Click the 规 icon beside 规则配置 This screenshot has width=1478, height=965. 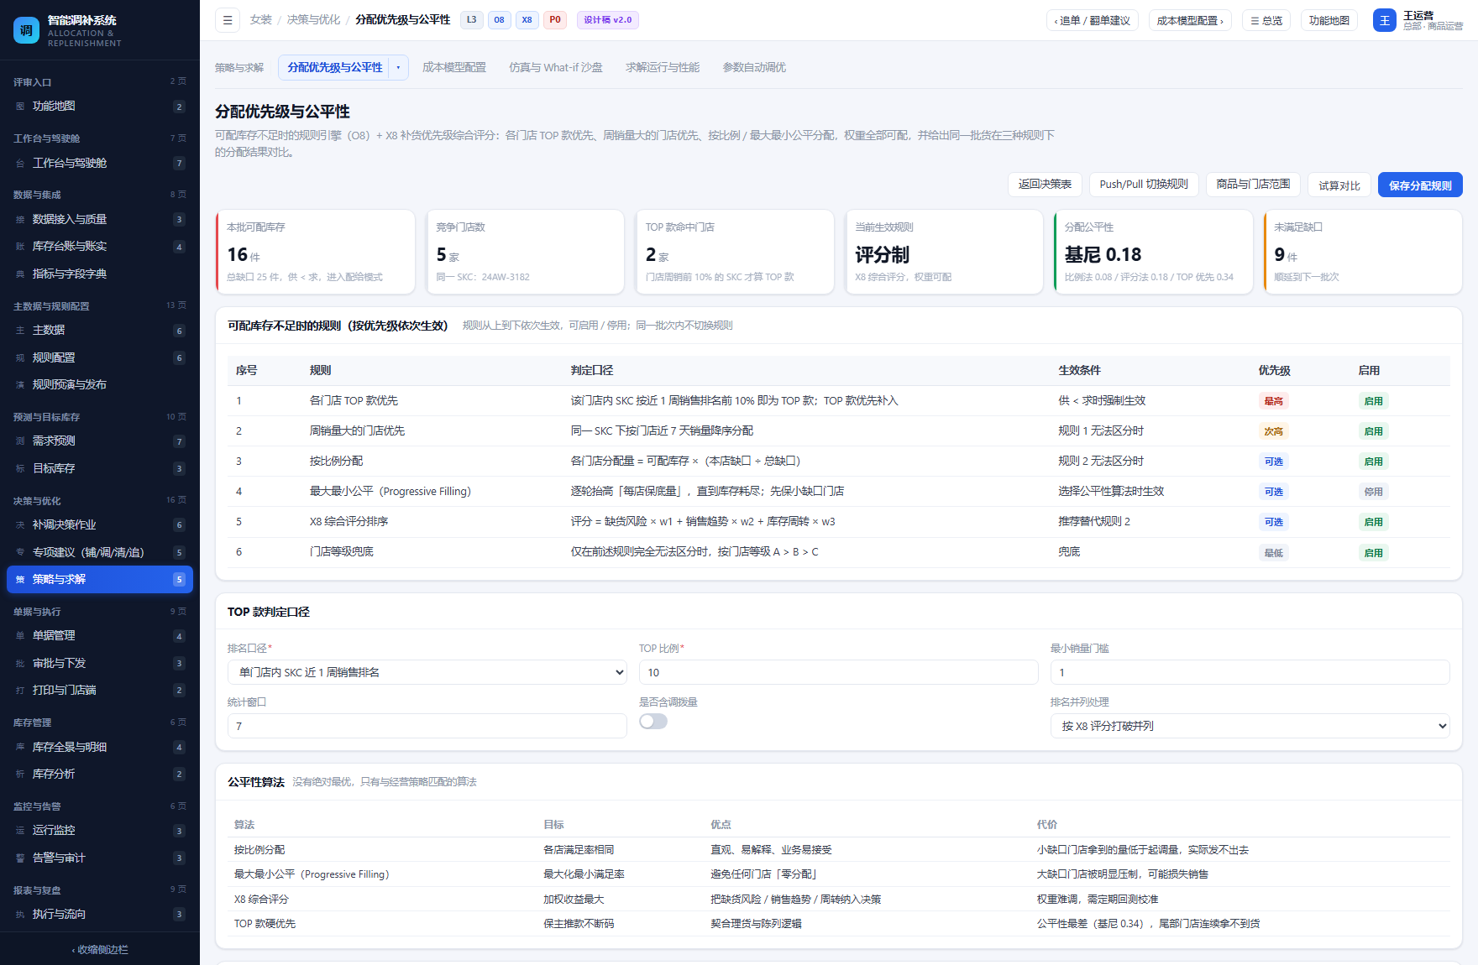click(x=20, y=358)
